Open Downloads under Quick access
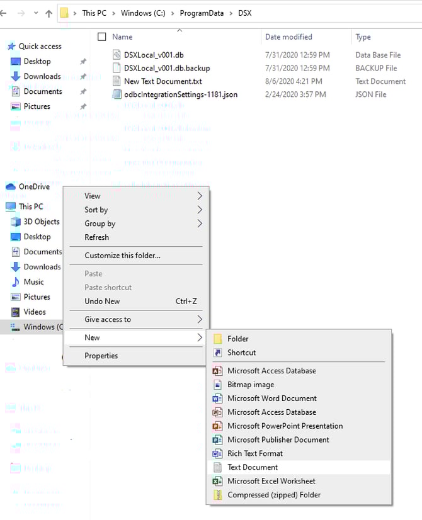Screen dimensions: 422x520 [x=42, y=76]
